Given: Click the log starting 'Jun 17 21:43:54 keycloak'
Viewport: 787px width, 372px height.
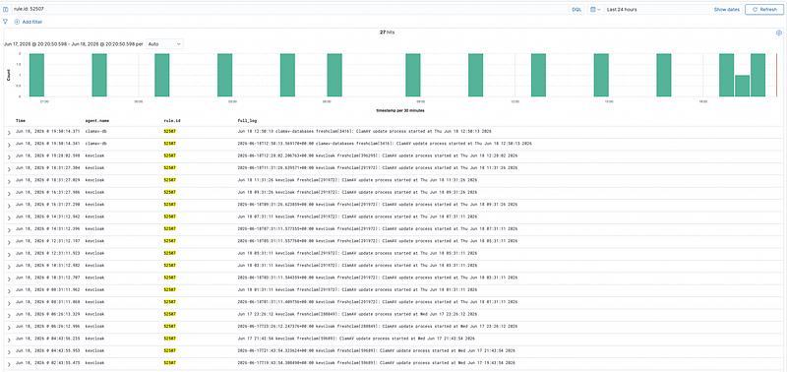Looking at the screenshot, I should [x=356, y=339].
